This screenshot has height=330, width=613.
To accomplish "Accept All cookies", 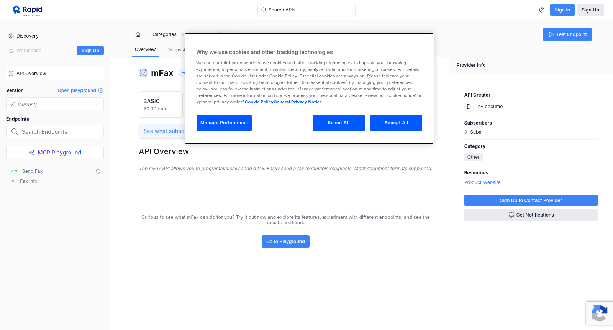I will tap(396, 123).
